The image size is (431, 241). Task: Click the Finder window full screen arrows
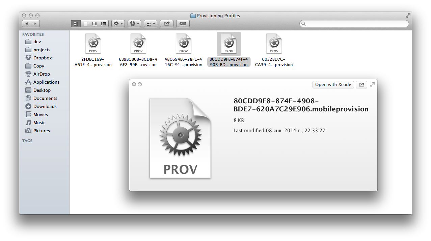point(408,16)
